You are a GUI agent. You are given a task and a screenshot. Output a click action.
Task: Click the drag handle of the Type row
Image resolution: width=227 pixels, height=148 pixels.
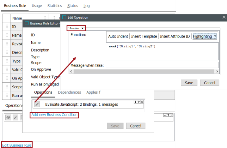coord(7,61)
